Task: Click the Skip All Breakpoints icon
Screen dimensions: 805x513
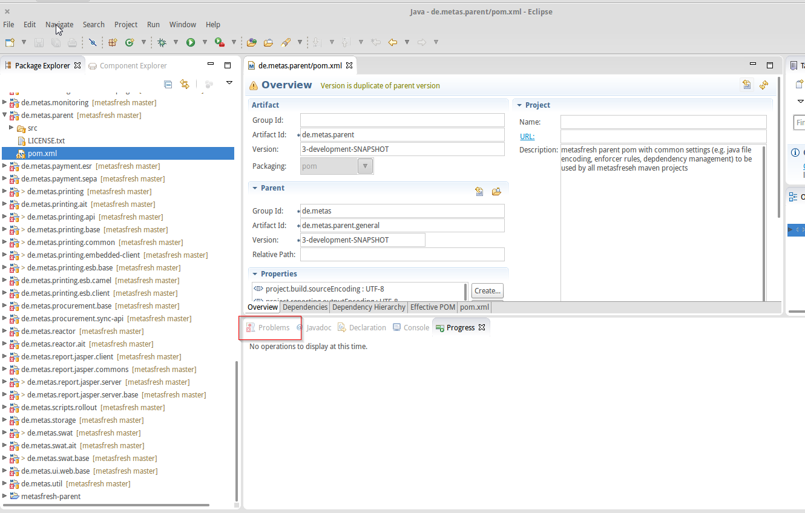Action: click(93, 42)
